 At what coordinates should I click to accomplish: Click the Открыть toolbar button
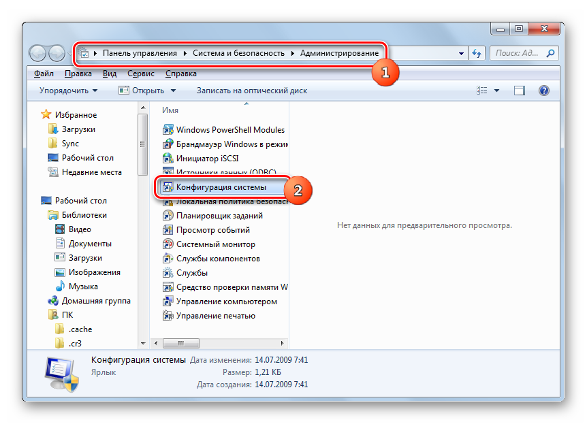[147, 91]
